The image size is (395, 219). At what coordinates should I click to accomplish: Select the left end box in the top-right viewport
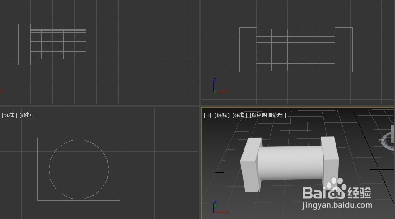pyautogui.click(x=248, y=49)
